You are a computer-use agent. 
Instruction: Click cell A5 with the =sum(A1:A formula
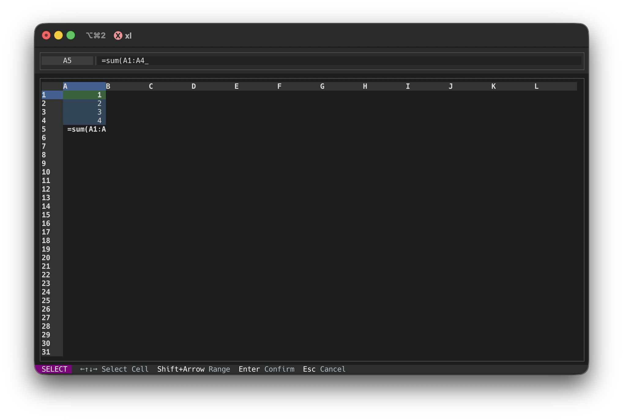(84, 129)
